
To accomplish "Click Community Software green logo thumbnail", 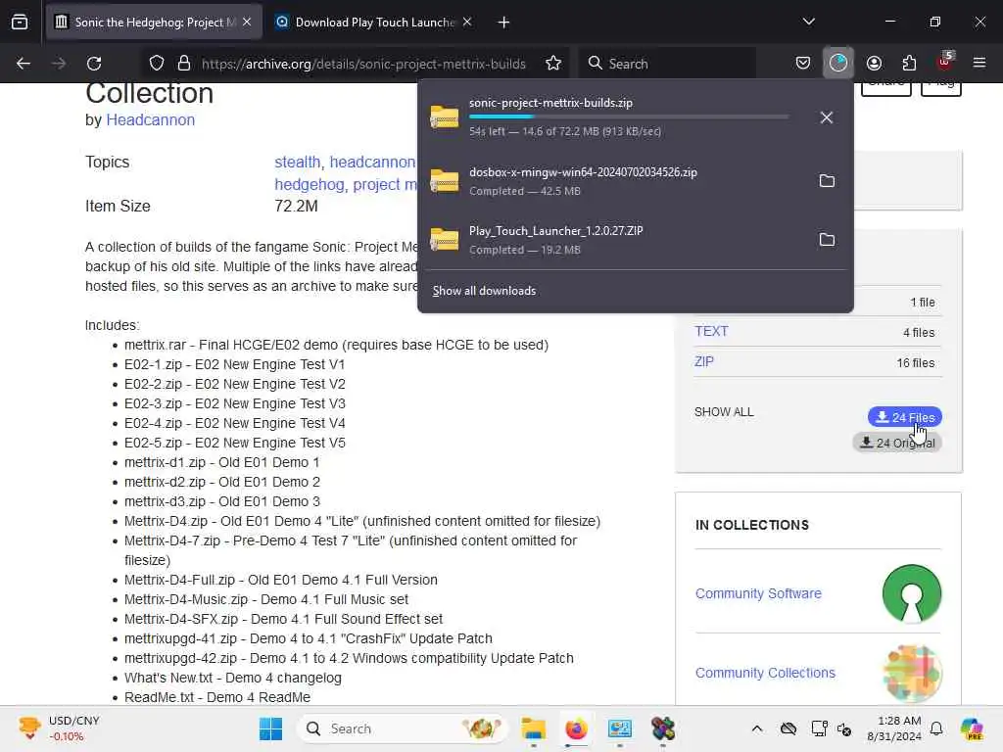I will [x=912, y=593].
